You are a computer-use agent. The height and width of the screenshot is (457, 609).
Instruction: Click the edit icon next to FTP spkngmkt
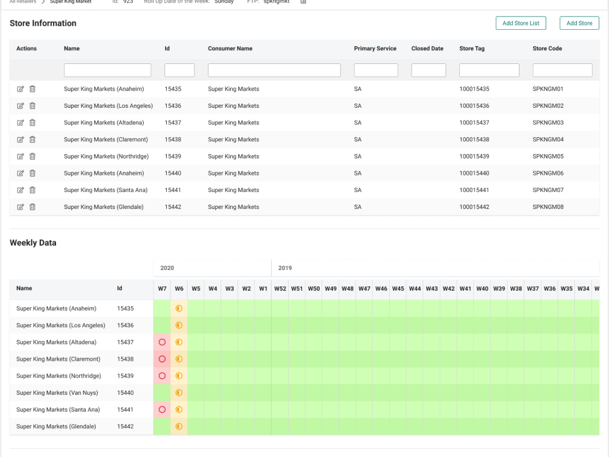(x=303, y=2)
